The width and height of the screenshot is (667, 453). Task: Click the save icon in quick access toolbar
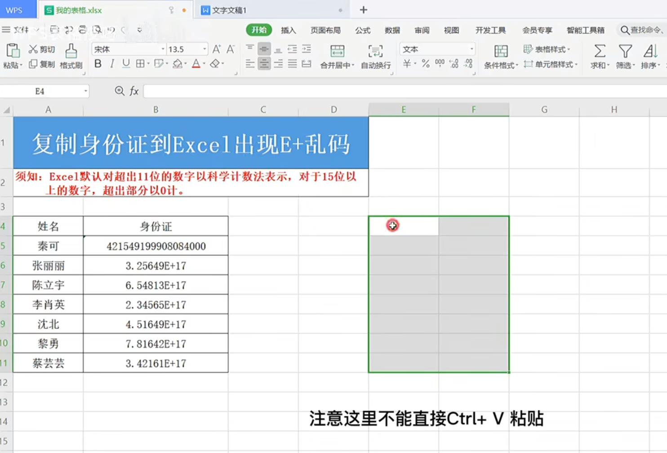(x=54, y=30)
